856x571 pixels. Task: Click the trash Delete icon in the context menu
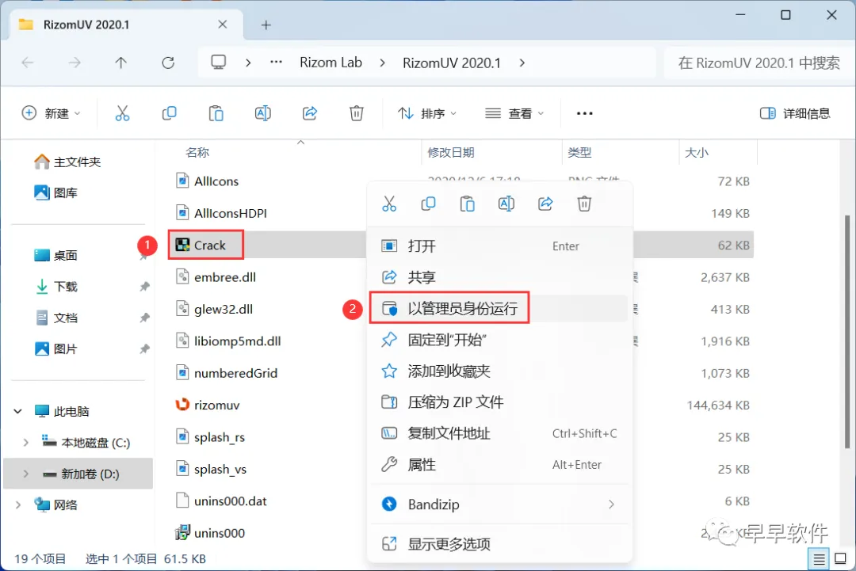click(x=584, y=204)
